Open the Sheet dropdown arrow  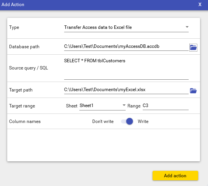(x=124, y=105)
